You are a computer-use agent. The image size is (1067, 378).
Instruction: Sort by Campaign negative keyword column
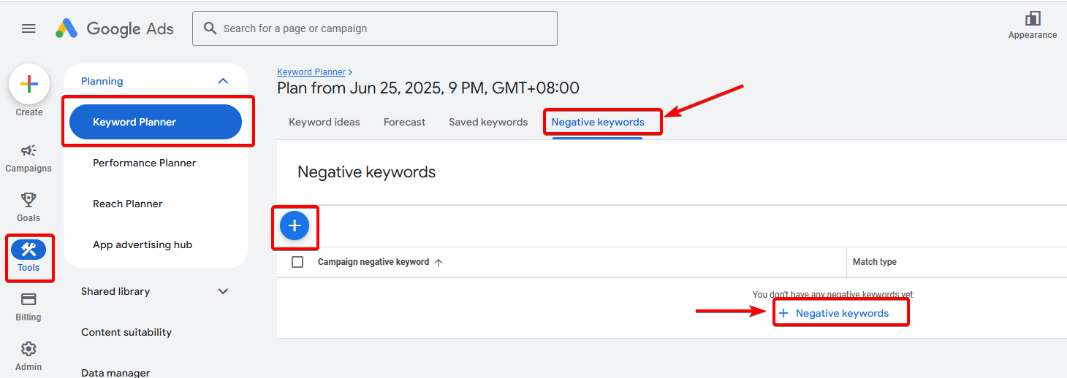380,262
